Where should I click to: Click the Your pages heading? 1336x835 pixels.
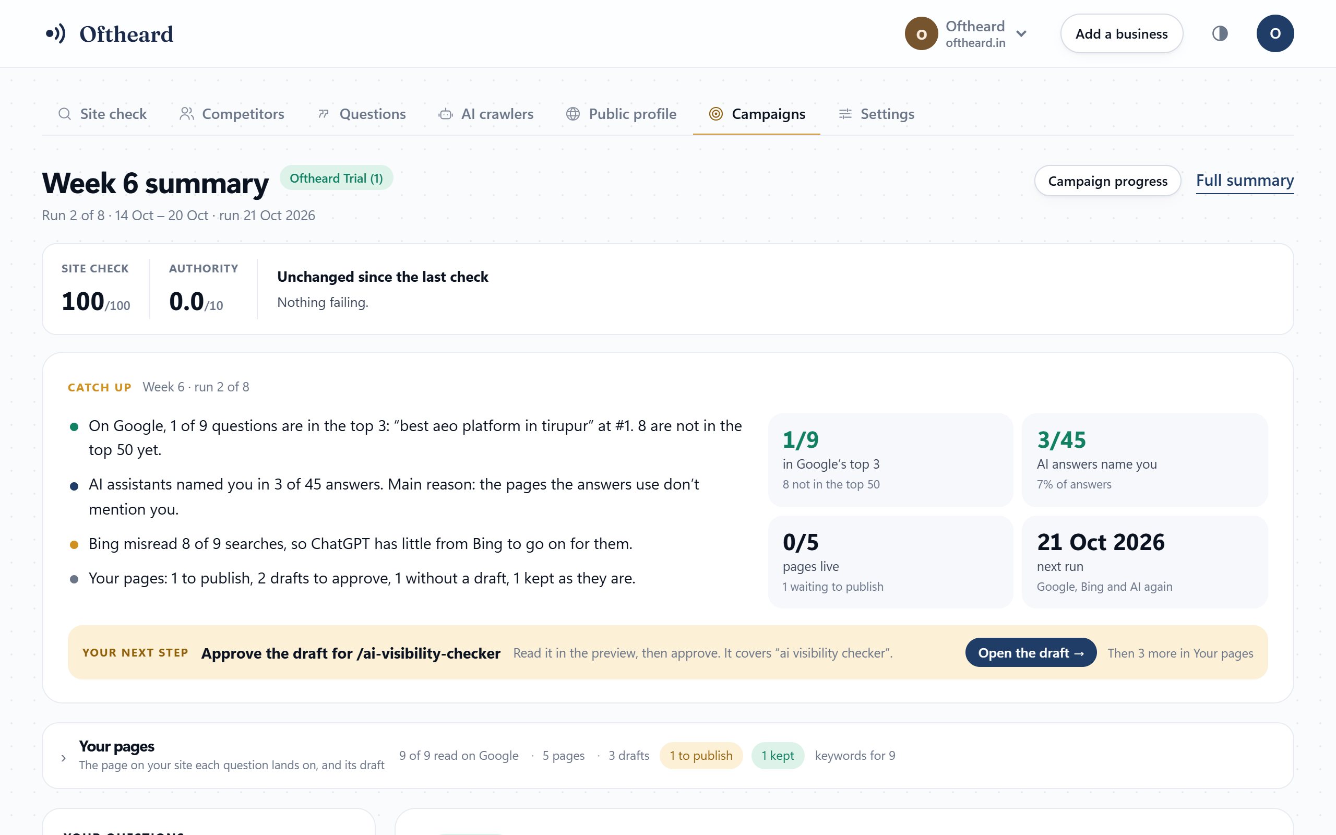(x=116, y=746)
